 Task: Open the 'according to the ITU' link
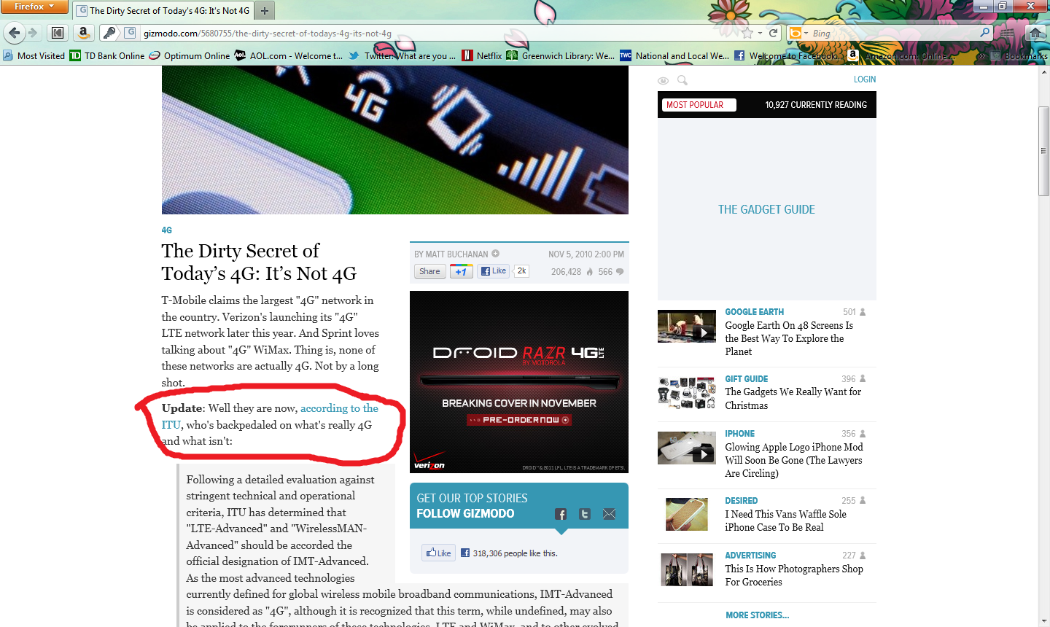tap(339, 409)
